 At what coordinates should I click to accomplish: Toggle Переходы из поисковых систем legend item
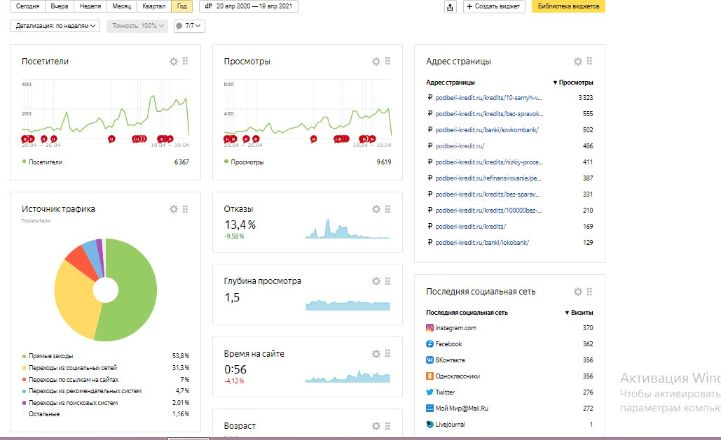click(69, 403)
